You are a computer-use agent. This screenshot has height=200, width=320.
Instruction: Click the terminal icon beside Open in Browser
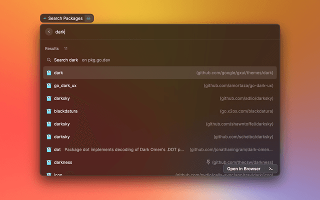[x=270, y=169]
